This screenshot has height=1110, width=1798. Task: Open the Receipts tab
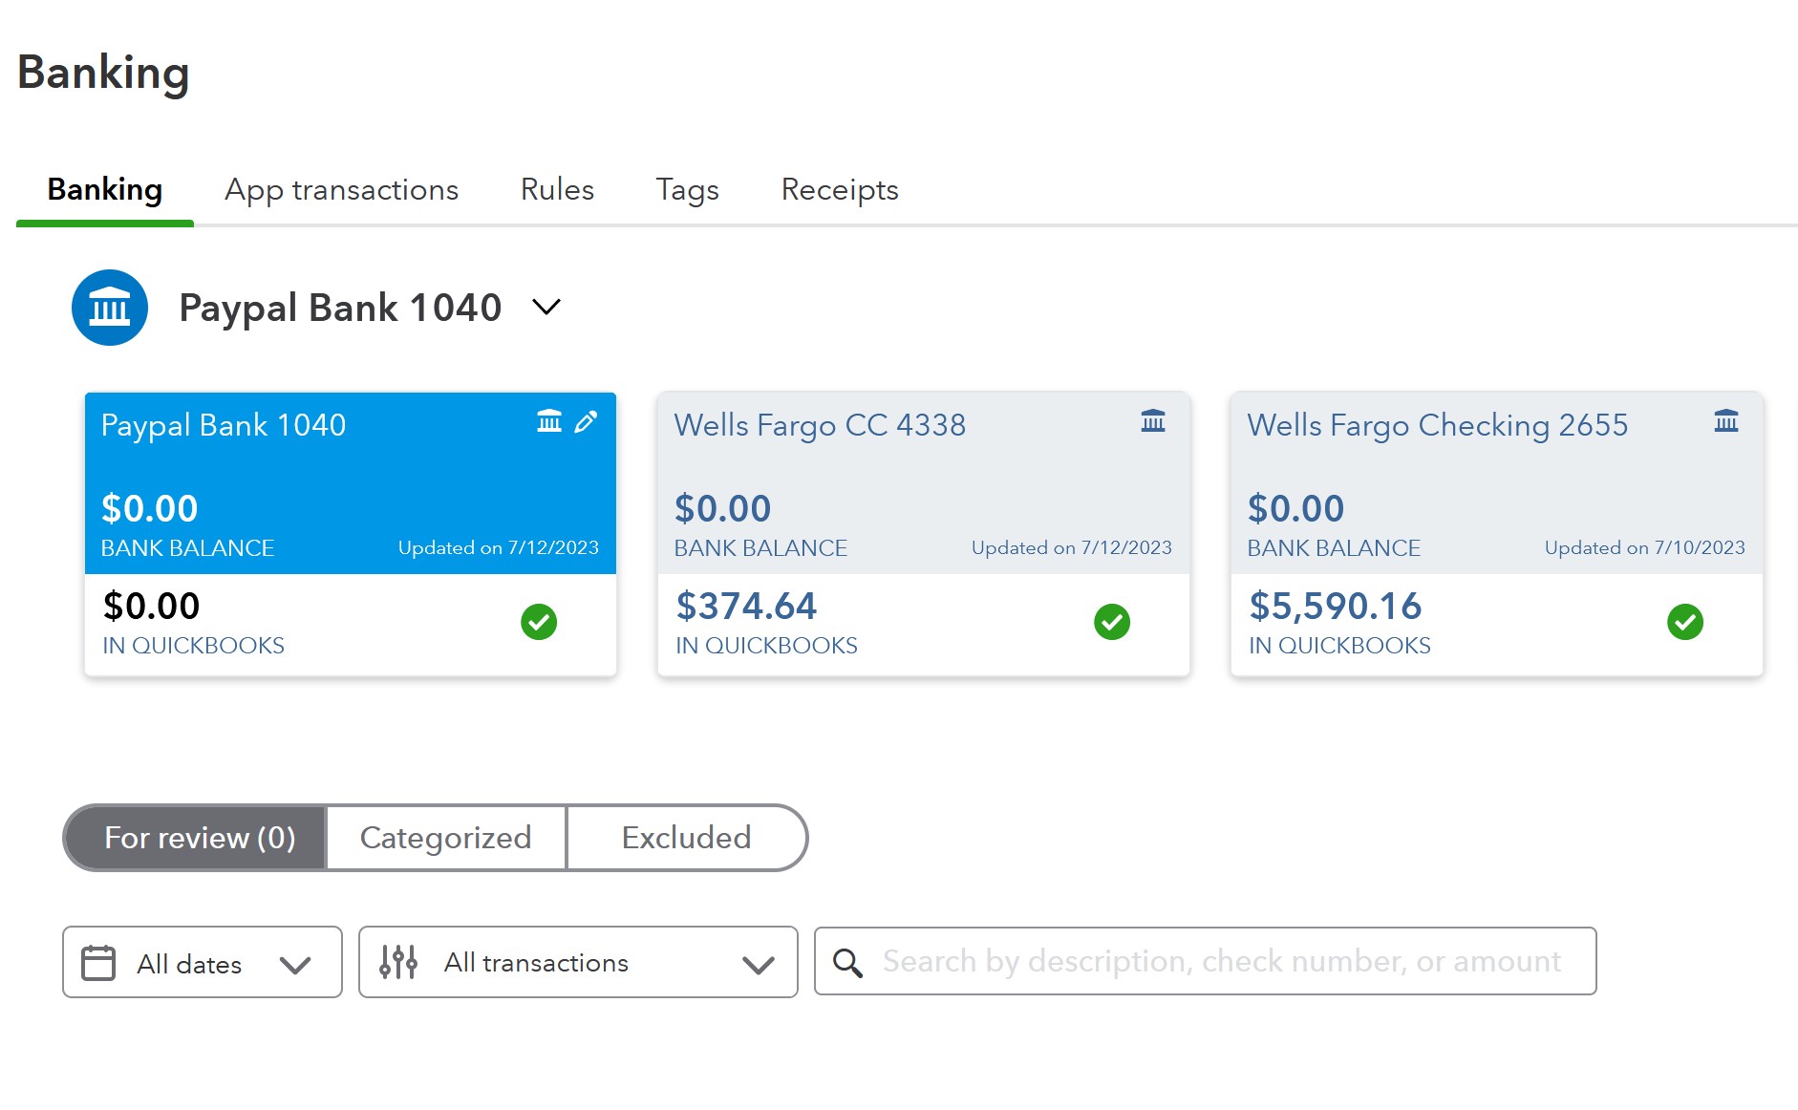(x=840, y=190)
